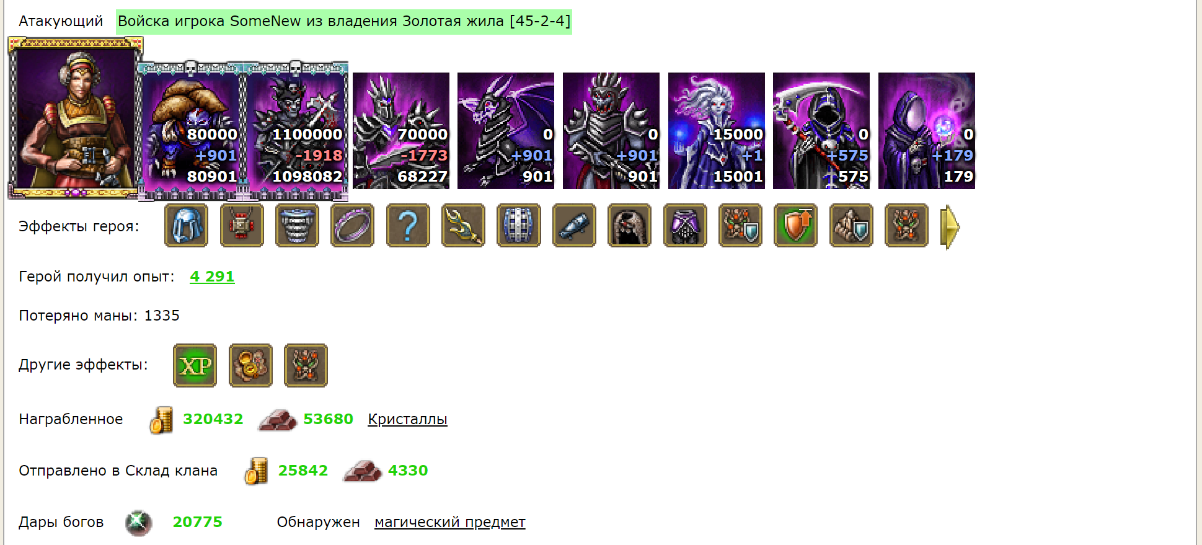Open the магический предмет link
The image size is (1202, 545).
450,522
